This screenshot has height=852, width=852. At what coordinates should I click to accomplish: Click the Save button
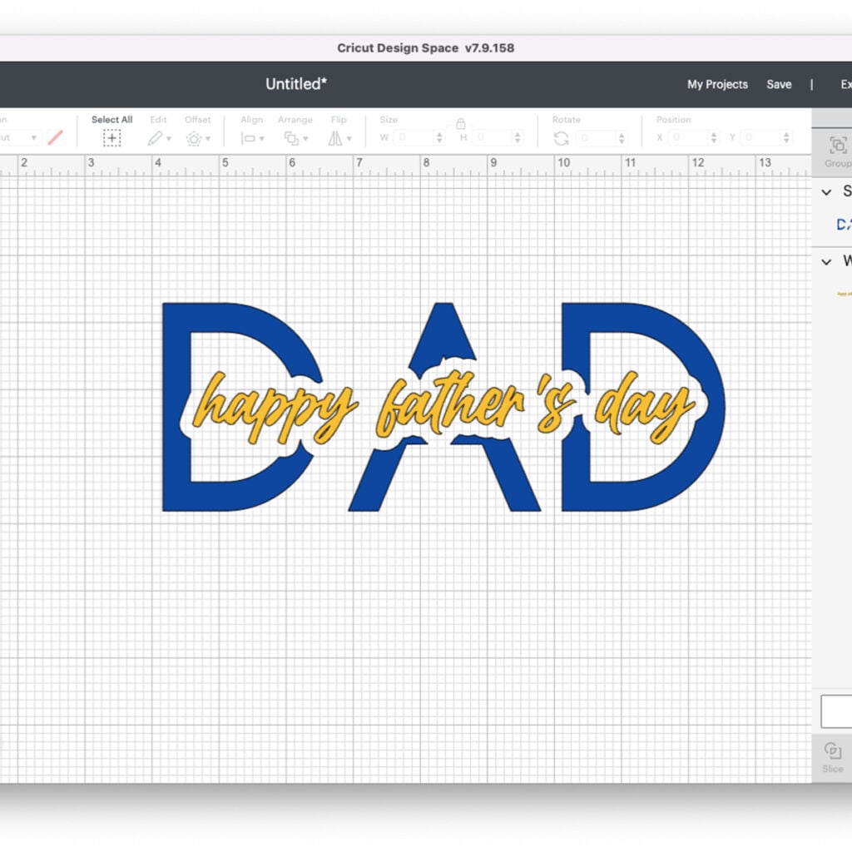pyautogui.click(x=779, y=84)
